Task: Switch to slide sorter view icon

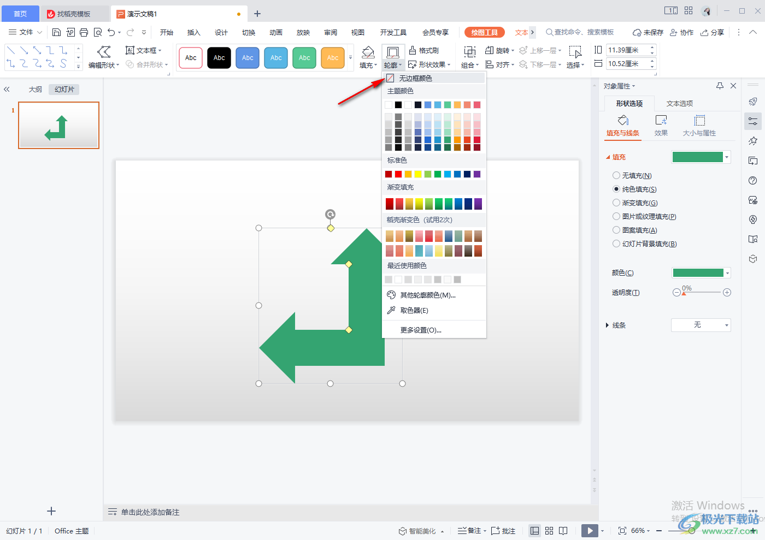Action: [549, 531]
